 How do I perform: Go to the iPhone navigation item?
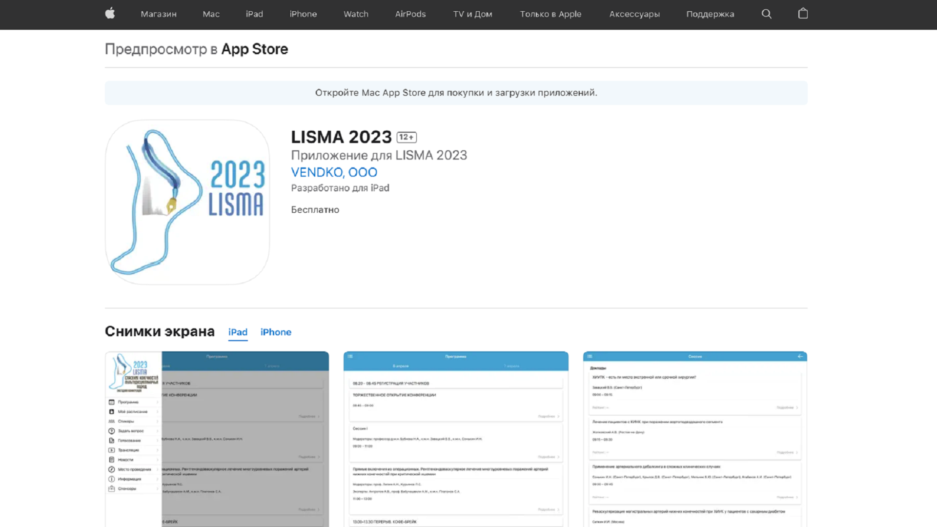303,14
